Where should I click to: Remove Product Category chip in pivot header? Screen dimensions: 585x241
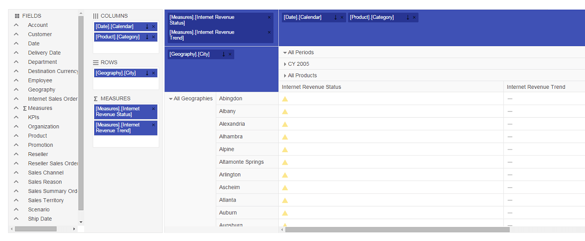(414, 17)
